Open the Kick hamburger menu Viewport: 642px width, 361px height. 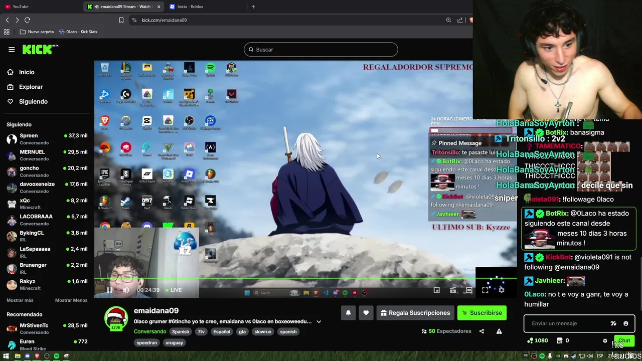(x=12, y=49)
